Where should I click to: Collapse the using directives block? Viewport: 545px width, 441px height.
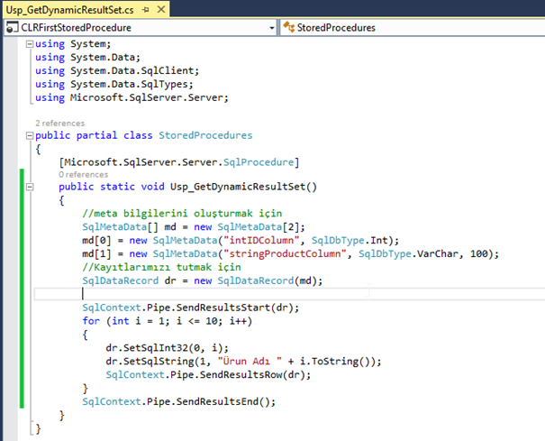(x=30, y=44)
